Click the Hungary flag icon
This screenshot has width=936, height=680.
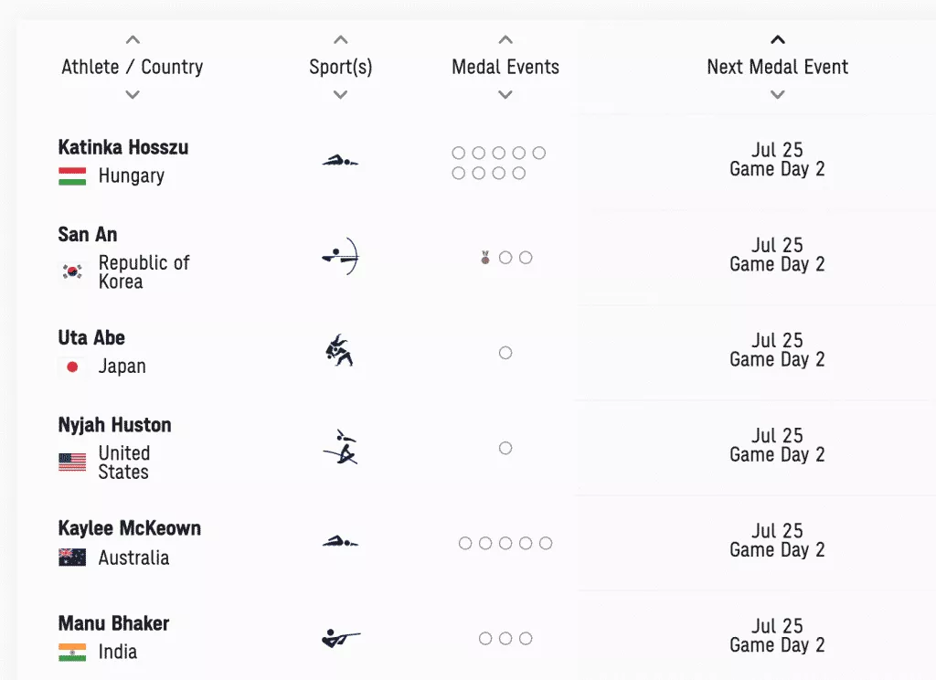pyautogui.click(x=72, y=176)
